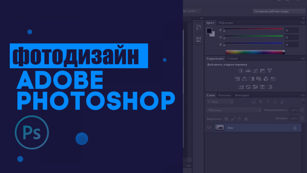Screen dimensions: 307x173
Task: Click the foreground color swatch in Цвет panel
Action: click(x=209, y=31)
